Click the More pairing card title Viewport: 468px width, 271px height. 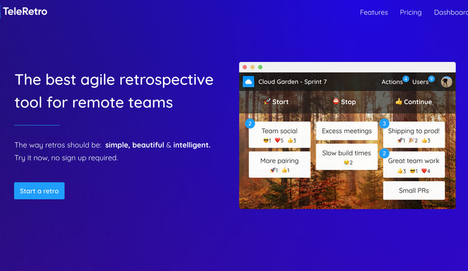(x=280, y=161)
